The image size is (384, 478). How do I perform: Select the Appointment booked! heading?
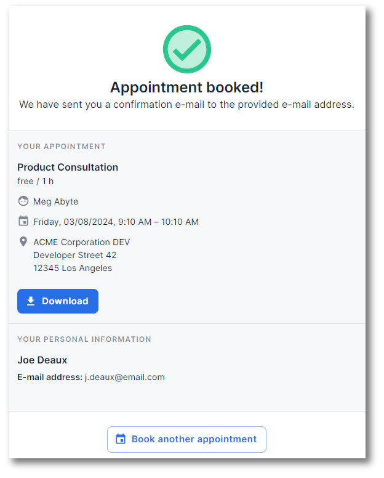(186, 87)
